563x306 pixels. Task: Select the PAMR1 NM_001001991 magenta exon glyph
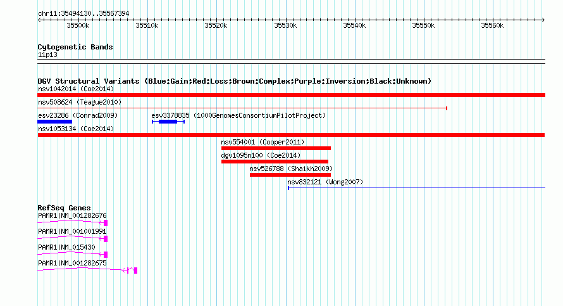[106, 239]
